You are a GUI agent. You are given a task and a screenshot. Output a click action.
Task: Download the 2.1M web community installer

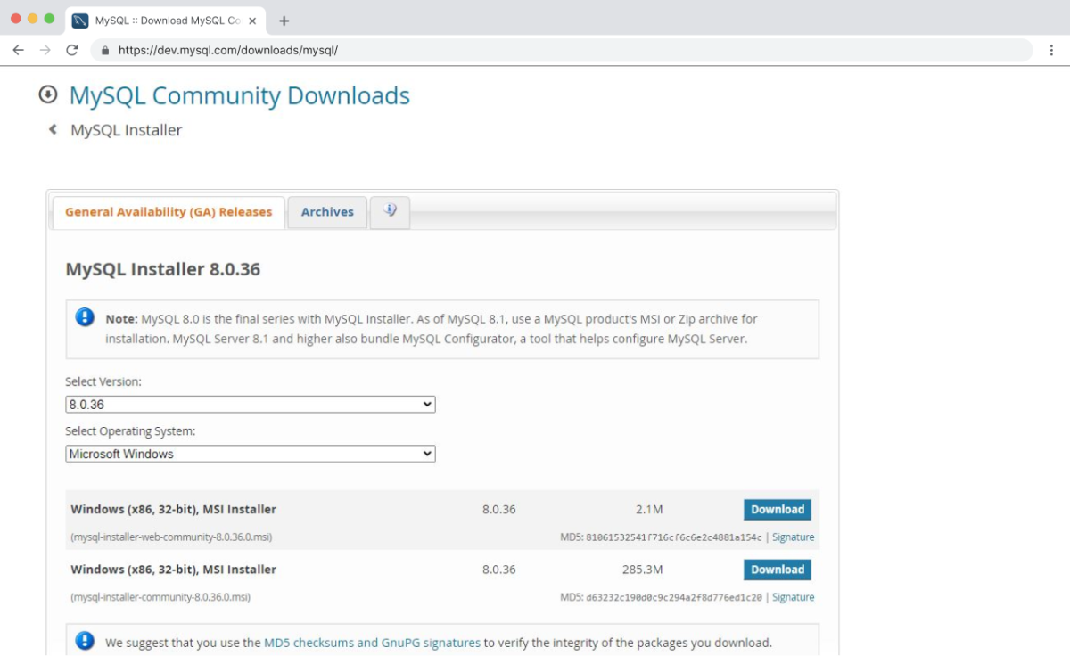point(777,509)
